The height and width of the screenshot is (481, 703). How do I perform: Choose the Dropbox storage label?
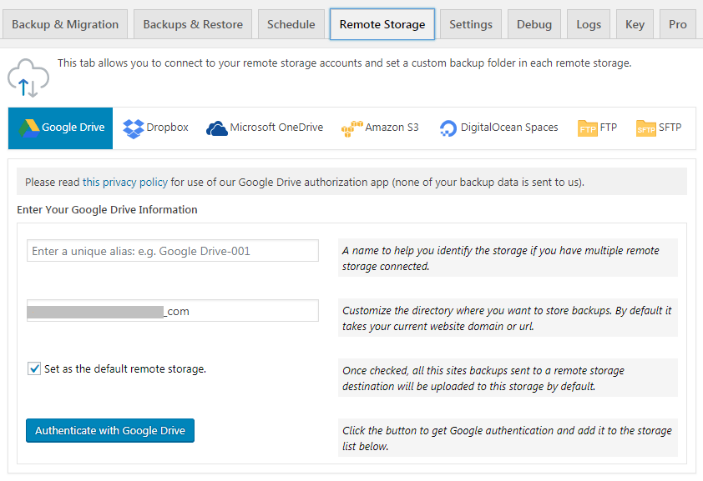(x=167, y=128)
